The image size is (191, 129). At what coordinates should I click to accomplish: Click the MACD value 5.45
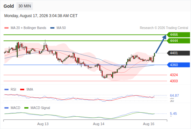(173, 114)
